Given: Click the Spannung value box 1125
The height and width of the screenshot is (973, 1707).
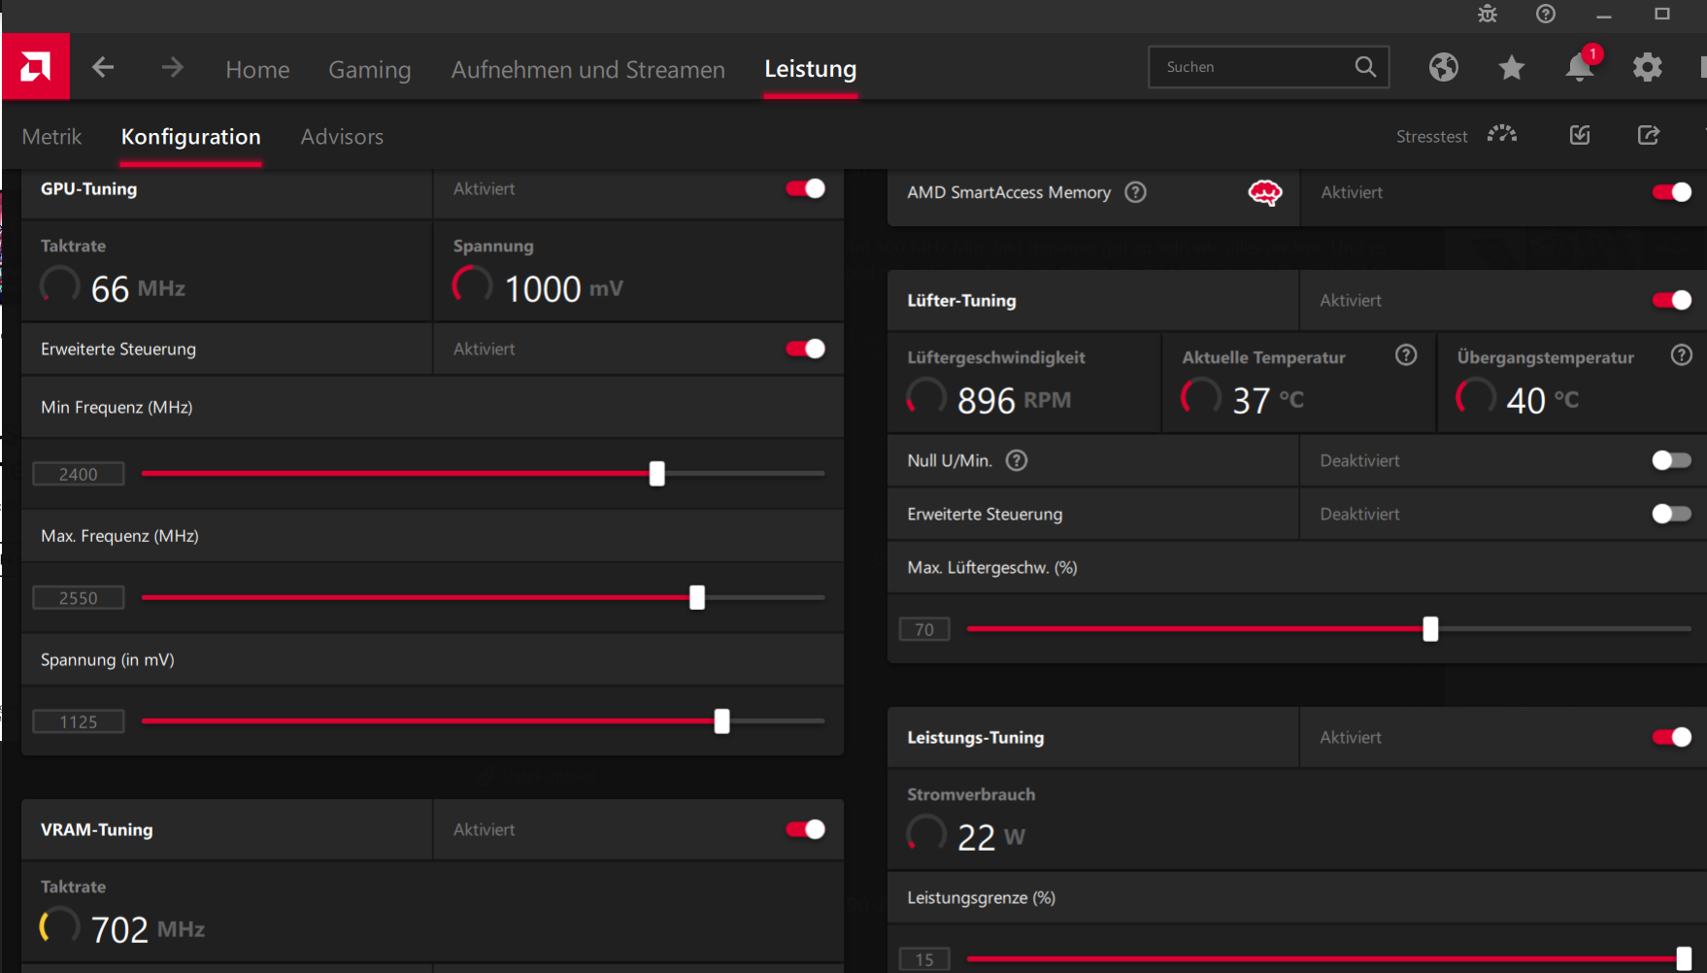Looking at the screenshot, I should (x=79, y=721).
